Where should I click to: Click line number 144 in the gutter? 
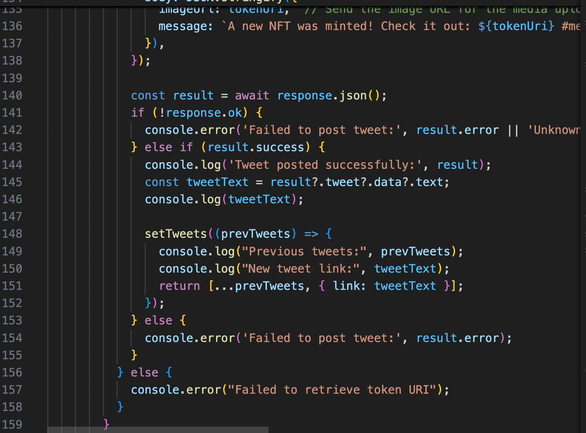tap(12, 165)
